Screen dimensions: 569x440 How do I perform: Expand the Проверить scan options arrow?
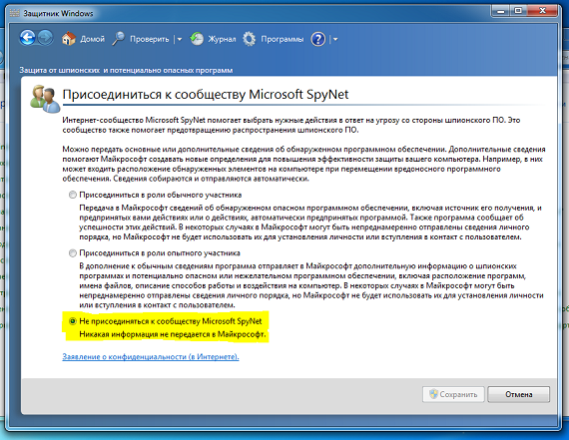coord(180,39)
